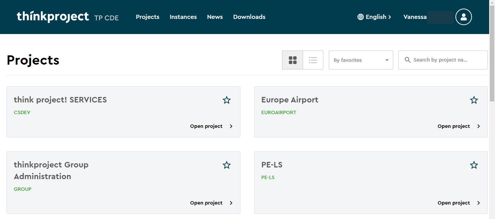The width and height of the screenshot is (495, 219).
Task: Switch to grid view layout
Action: click(x=292, y=60)
